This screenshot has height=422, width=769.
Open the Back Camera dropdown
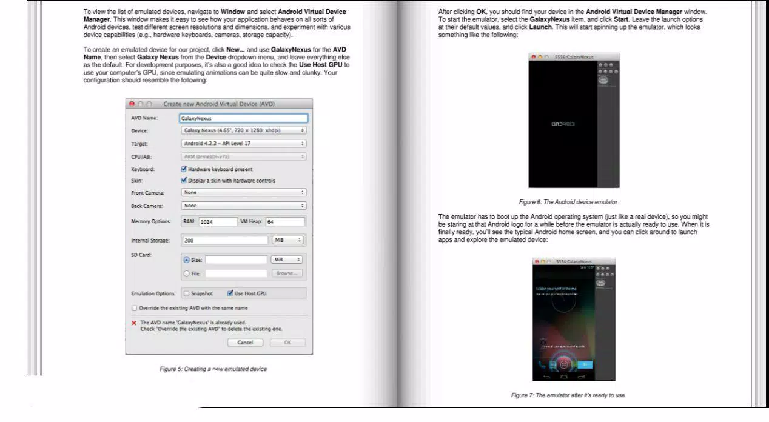coord(243,206)
